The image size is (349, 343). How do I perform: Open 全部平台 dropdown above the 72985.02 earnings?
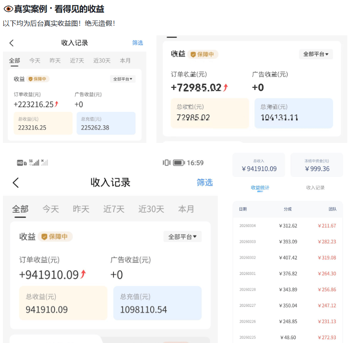pos(316,54)
